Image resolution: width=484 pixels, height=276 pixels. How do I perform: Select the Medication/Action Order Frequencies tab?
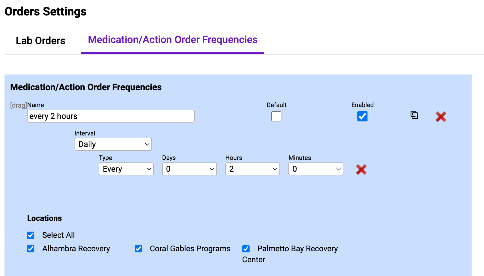click(172, 40)
